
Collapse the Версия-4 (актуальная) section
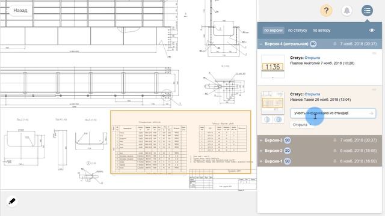(x=261, y=44)
